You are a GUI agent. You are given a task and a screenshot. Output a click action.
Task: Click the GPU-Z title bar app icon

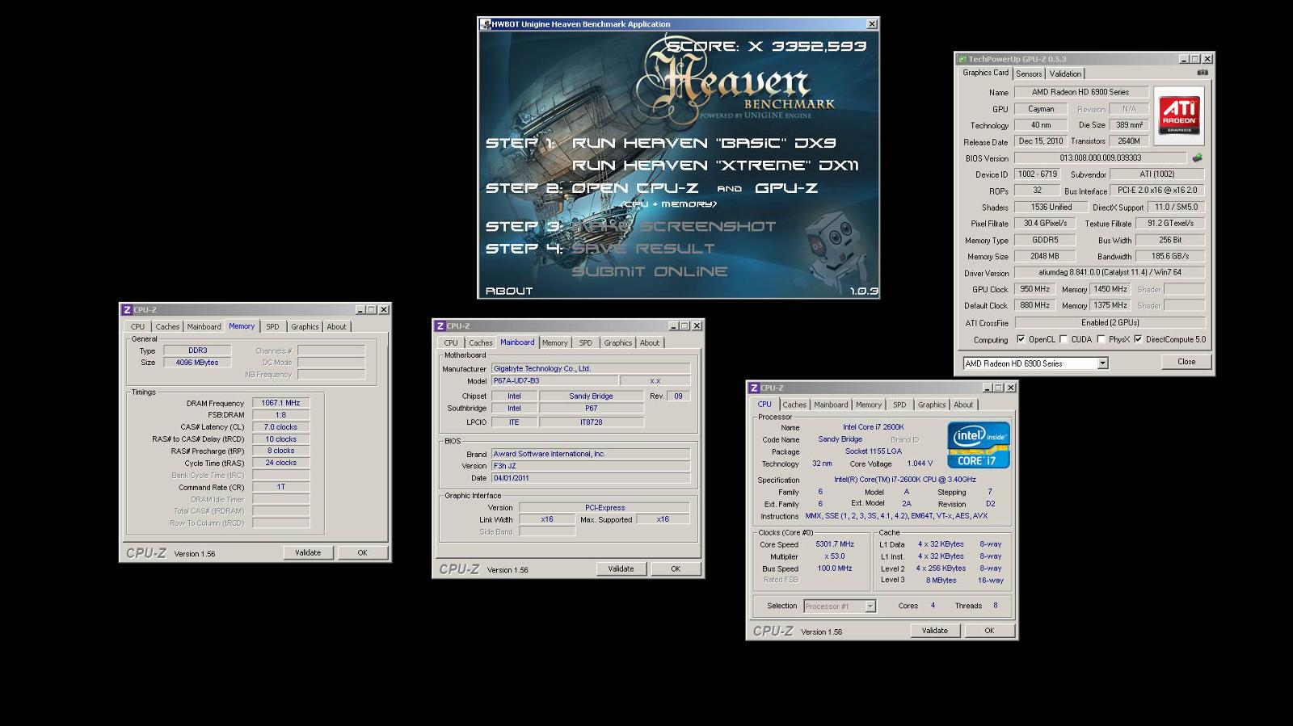pyautogui.click(x=962, y=59)
